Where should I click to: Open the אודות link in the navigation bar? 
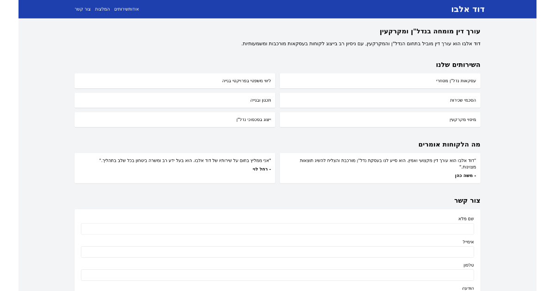pos(135,9)
